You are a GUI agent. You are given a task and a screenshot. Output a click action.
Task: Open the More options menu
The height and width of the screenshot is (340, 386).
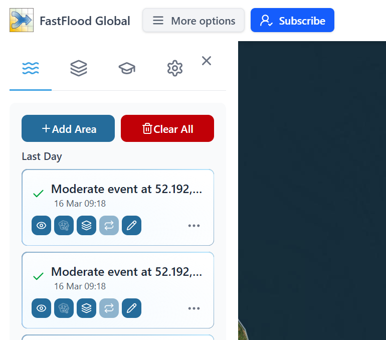(194, 21)
